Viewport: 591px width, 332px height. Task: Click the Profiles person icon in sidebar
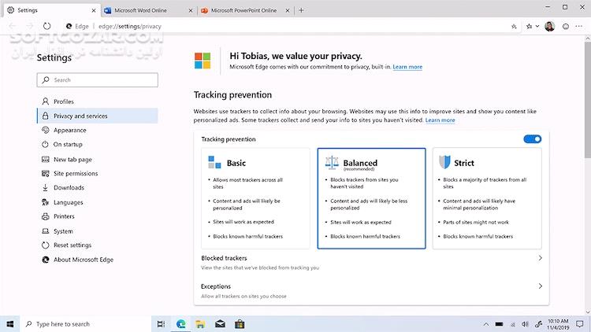coord(45,101)
